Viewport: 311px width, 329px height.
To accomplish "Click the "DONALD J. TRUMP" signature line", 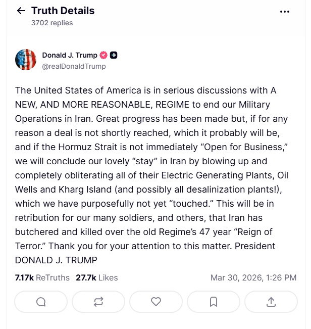I will 56,260.
